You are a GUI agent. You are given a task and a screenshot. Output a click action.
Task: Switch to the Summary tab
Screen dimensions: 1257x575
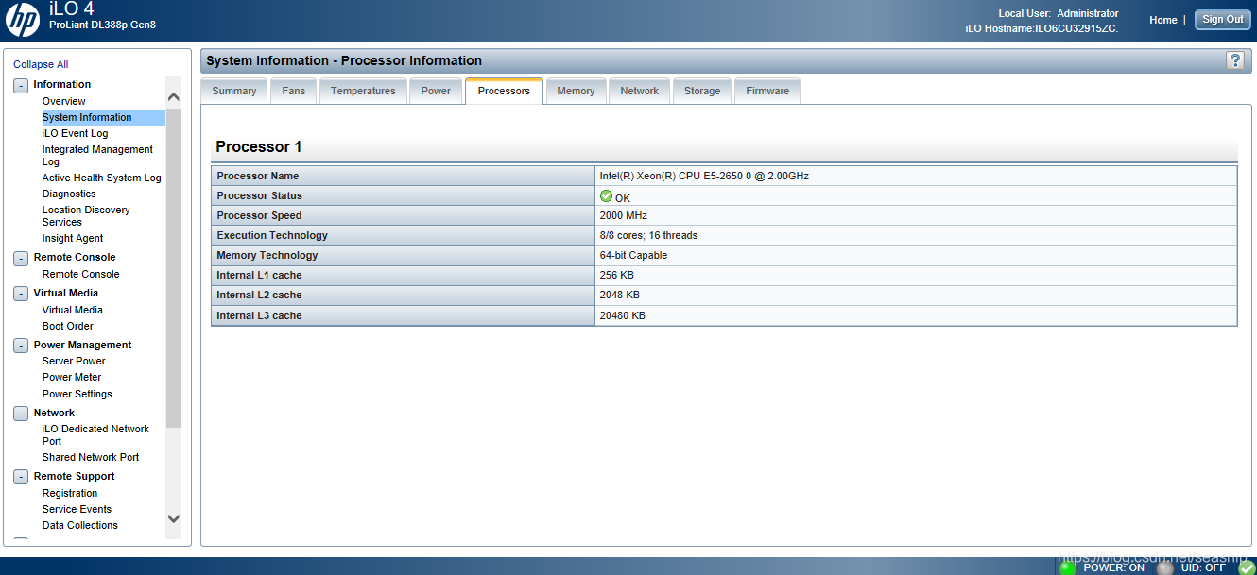coord(234,92)
